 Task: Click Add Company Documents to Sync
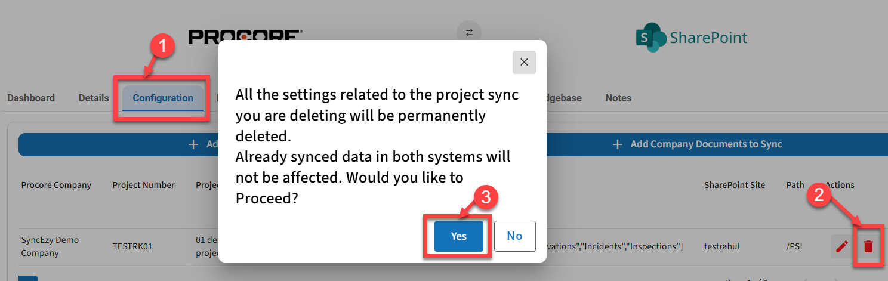[706, 144]
